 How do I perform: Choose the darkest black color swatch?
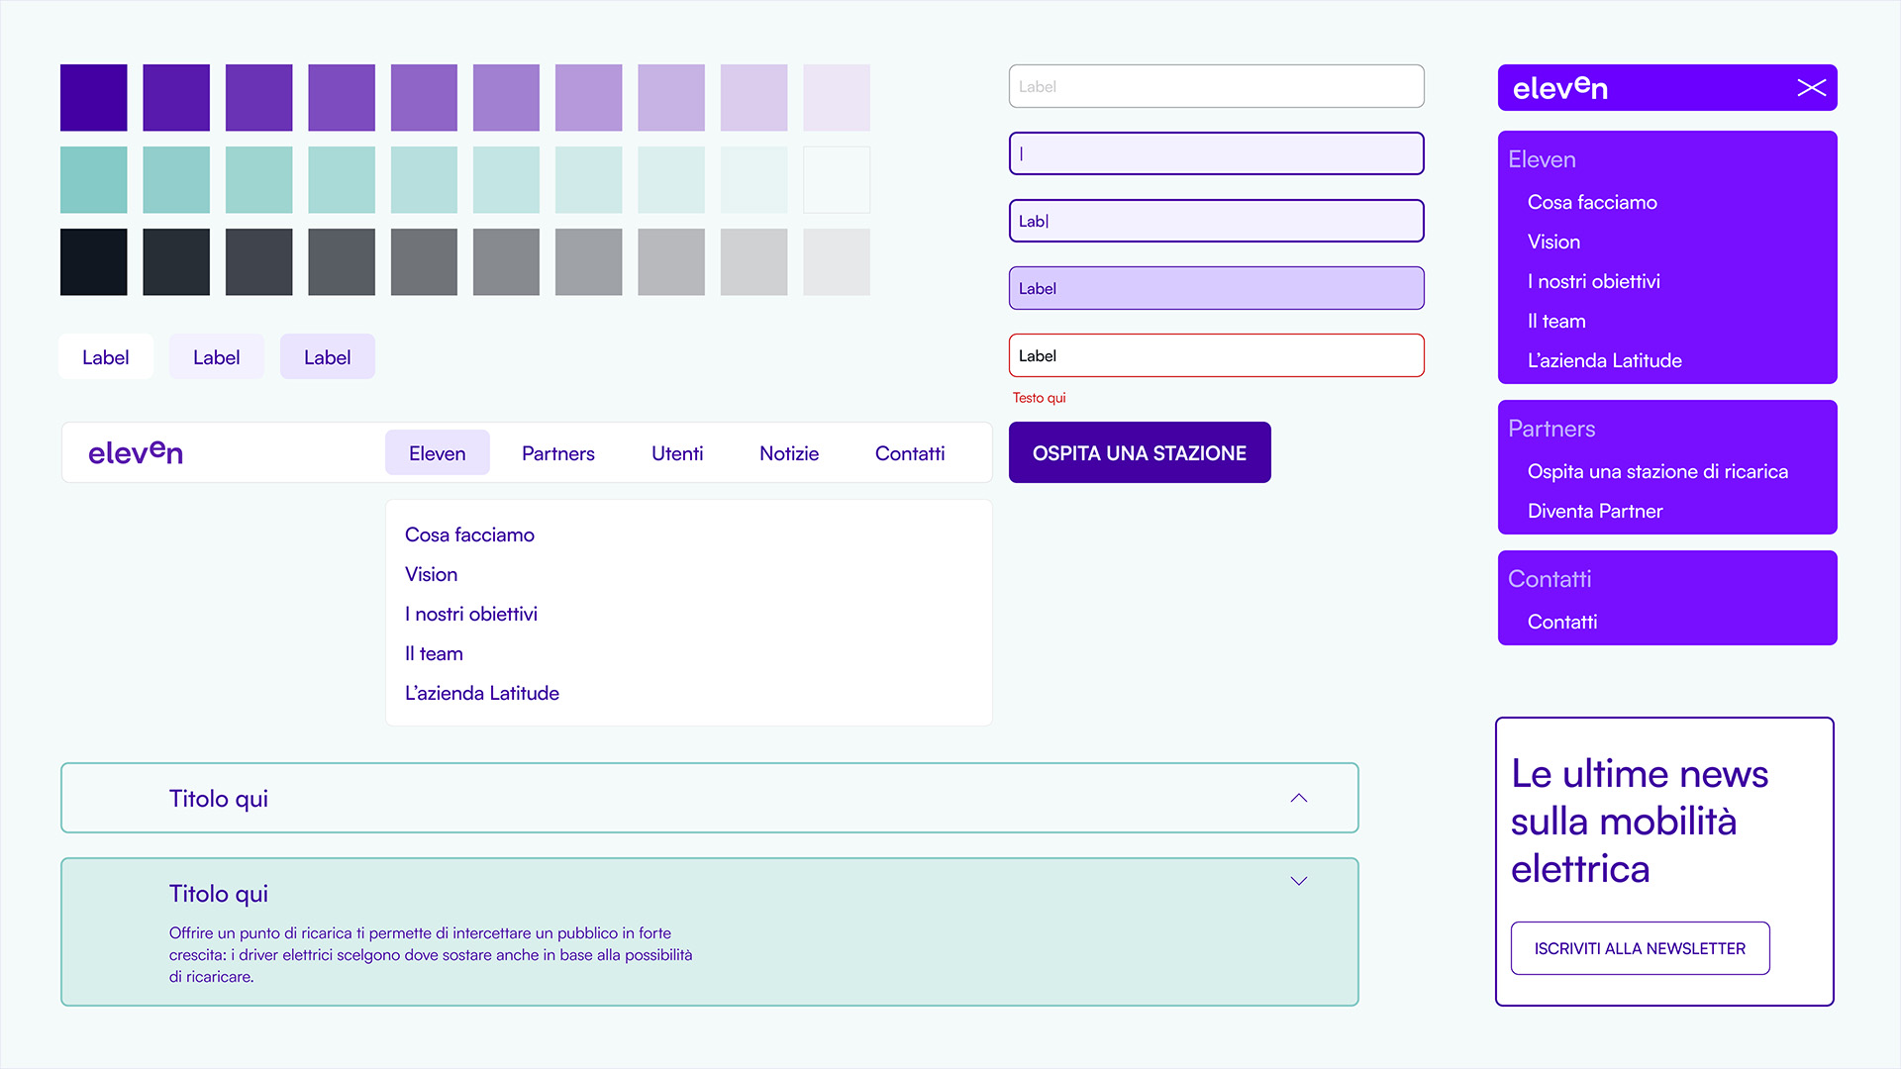tap(93, 262)
